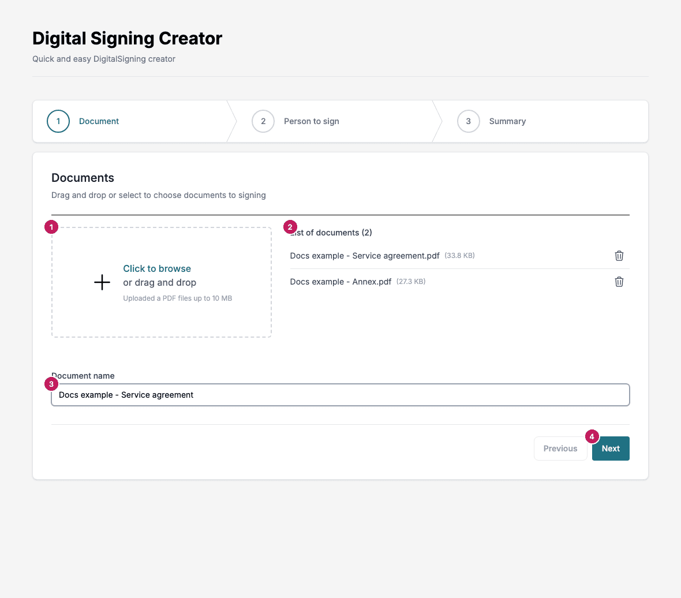This screenshot has width=681, height=598.
Task: Click the 'Documents' section heading
Action: 83,178
